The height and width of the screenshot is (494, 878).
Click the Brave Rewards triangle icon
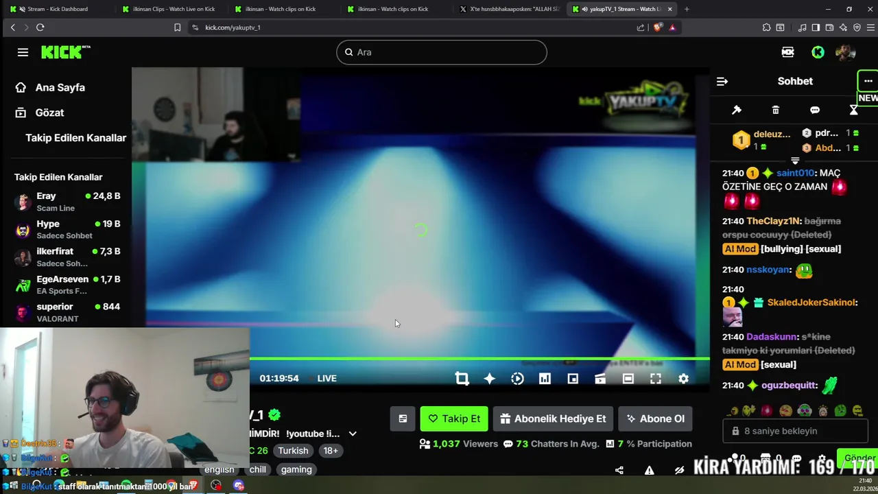pyautogui.click(x=672, y=27)
